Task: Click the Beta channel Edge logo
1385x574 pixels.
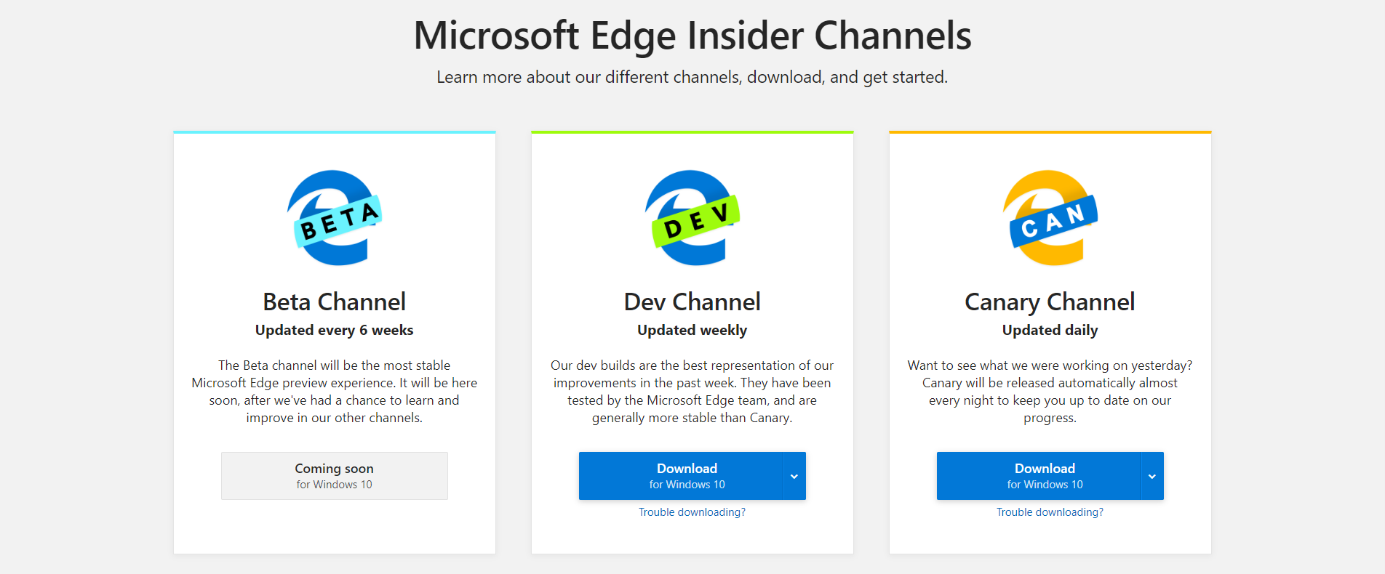Action: [x=335, y=218]
